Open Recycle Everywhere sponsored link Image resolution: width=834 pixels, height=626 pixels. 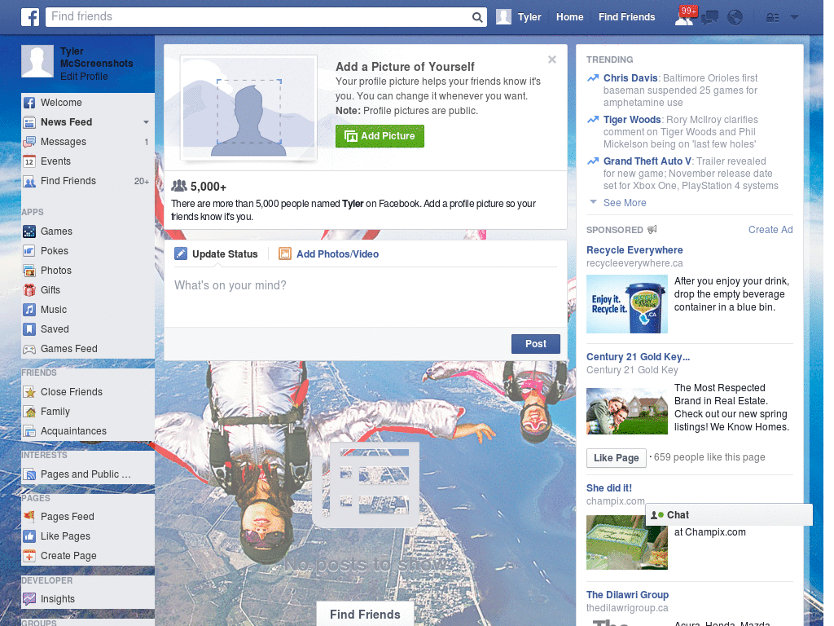click(634, 250)
